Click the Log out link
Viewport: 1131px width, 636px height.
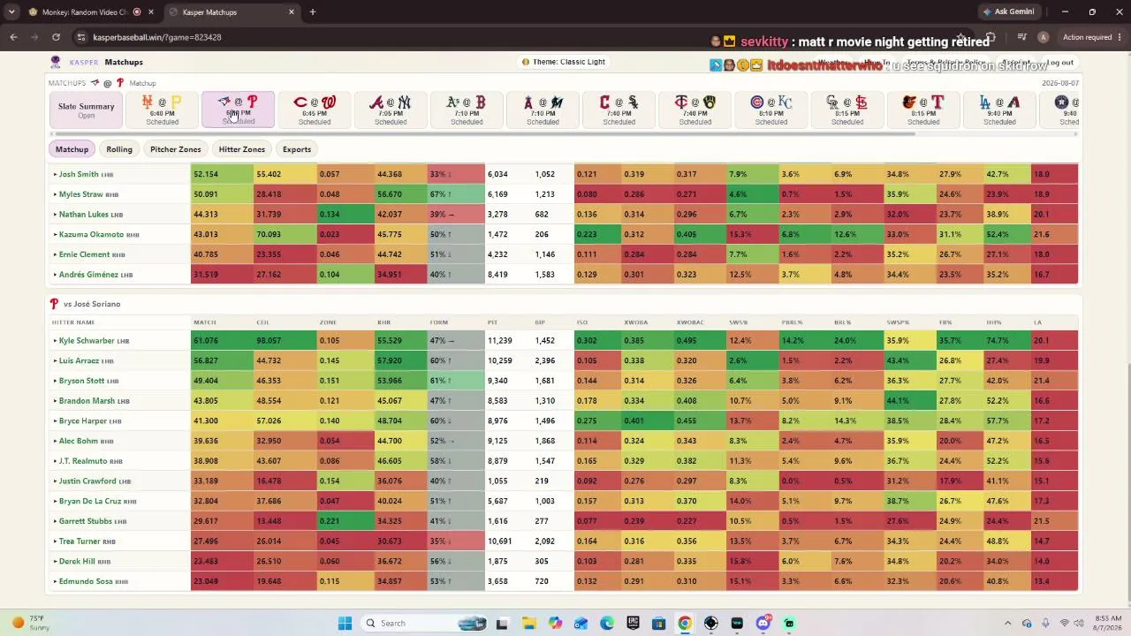pos(1060,63)
